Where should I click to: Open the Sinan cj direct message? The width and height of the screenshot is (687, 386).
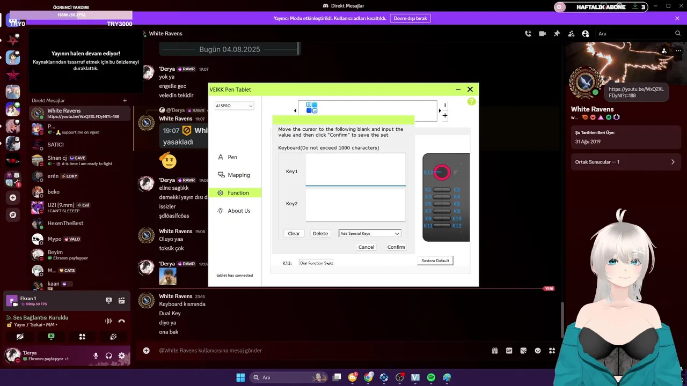pyautogui.click(x=81, y=160)
